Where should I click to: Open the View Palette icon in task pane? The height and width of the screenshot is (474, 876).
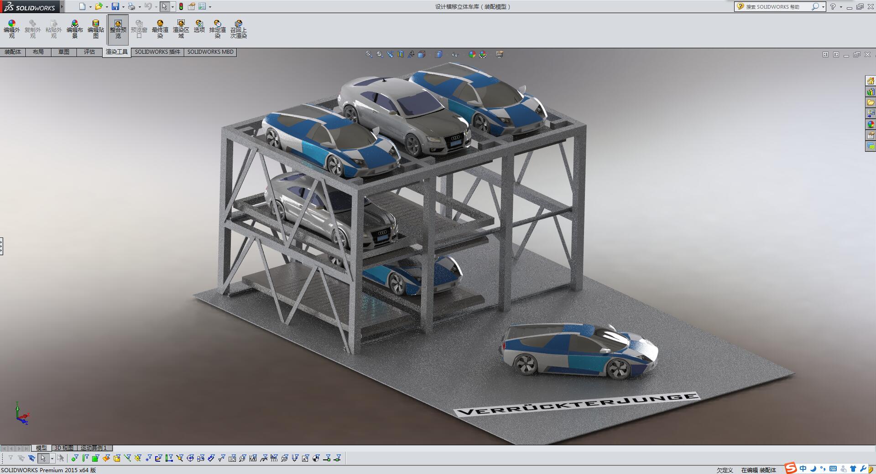click(871, 113)
